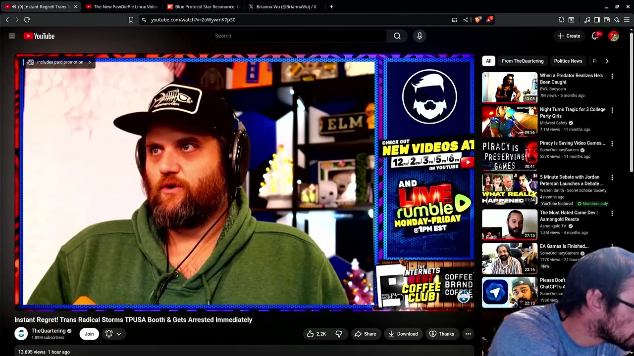634x356 pixels.
Task: Select the 'All' filter chip
Action: (x=488, y=61)
